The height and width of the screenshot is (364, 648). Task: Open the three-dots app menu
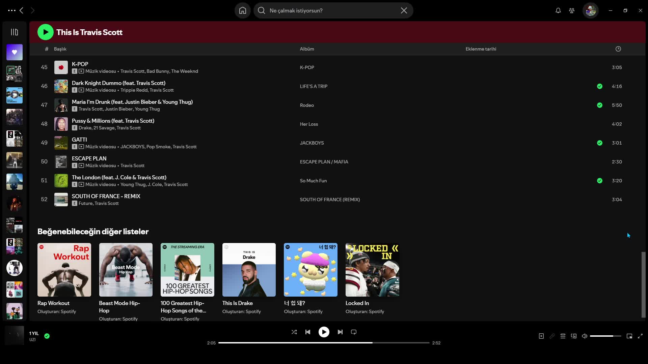[x=12, y=10]
